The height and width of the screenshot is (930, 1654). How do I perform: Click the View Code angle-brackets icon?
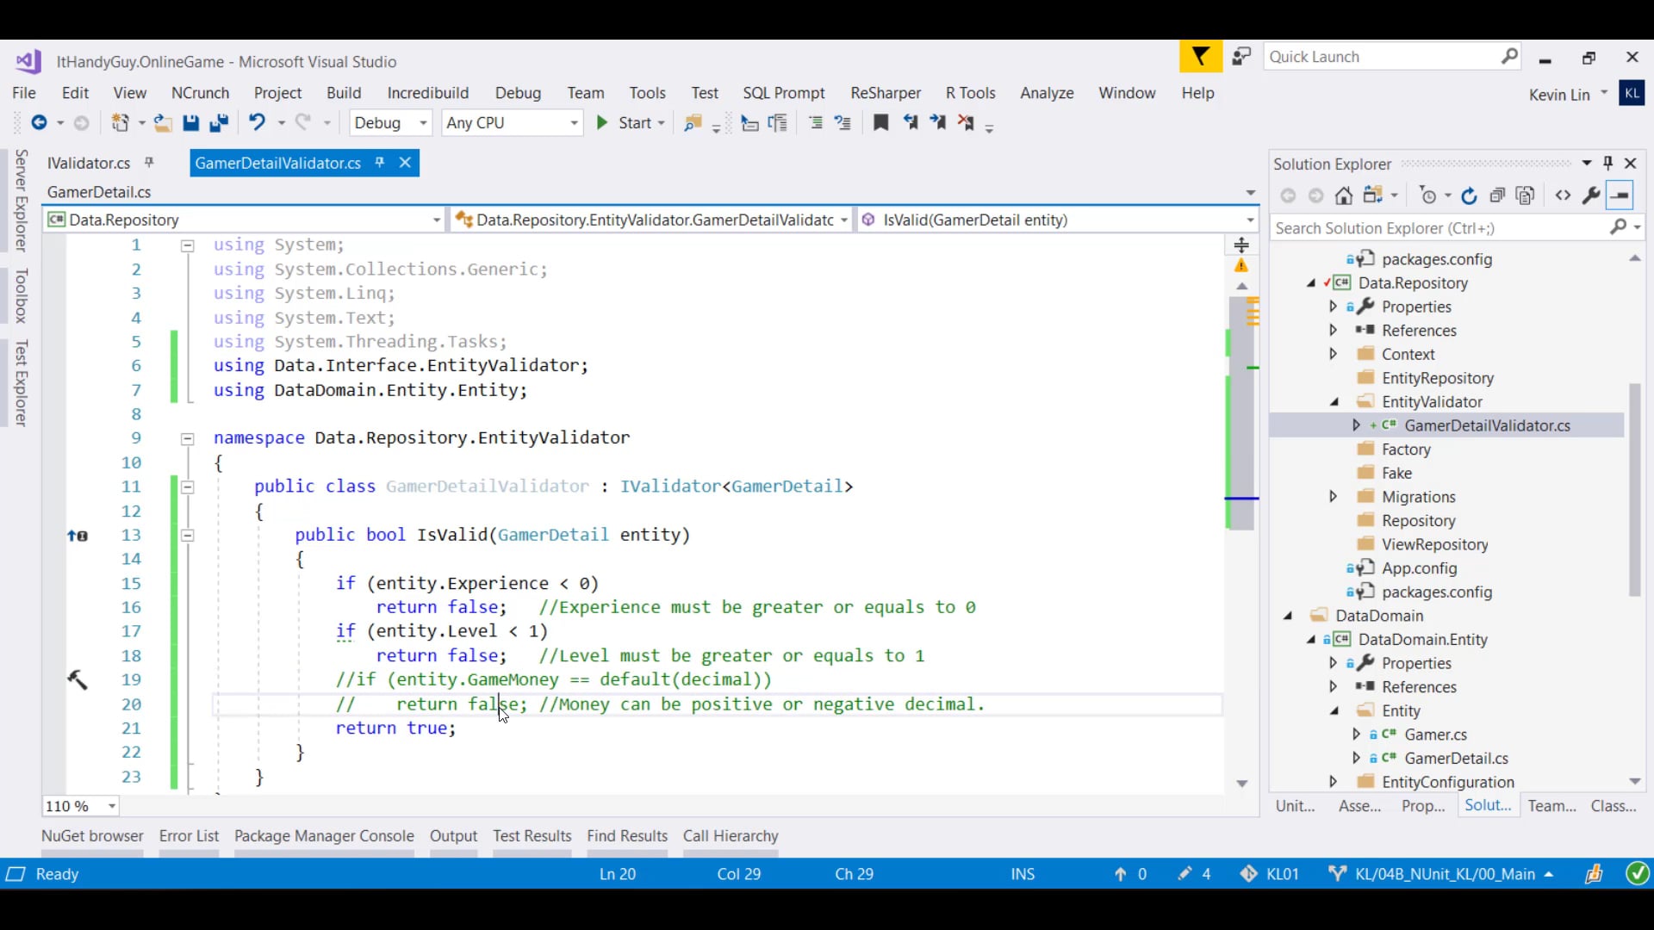tap(1563, 196)
